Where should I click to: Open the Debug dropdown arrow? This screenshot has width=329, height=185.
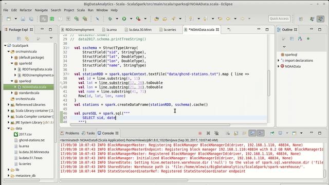pos(117,18)
